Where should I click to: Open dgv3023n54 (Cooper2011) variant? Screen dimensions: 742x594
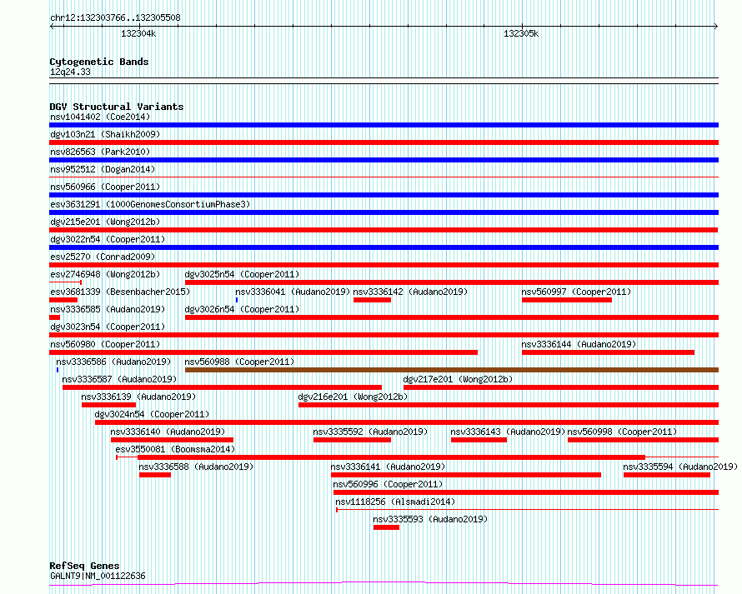[108, 327]
